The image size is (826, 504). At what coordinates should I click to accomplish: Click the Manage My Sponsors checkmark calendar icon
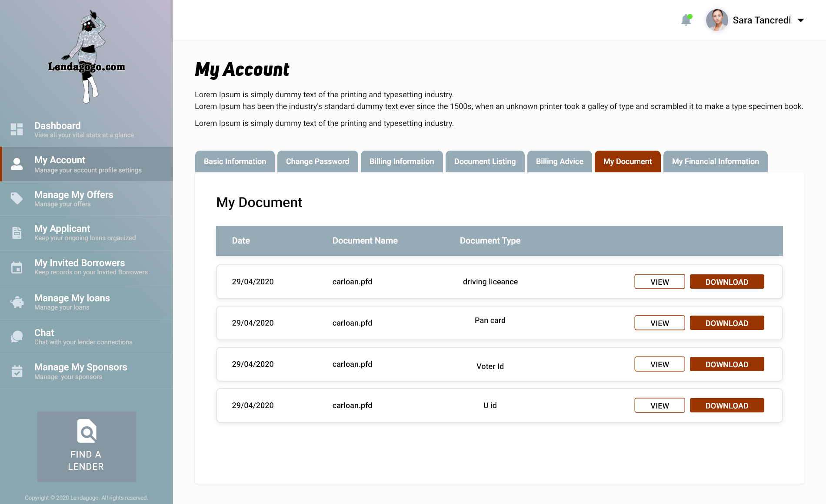tap(17, 371)
